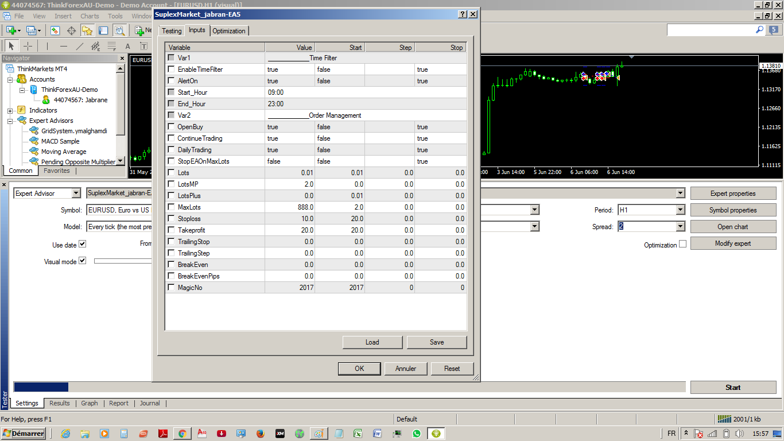Click the Profiles toolbar icon
The image size is (784, 441).
(31, 30)
